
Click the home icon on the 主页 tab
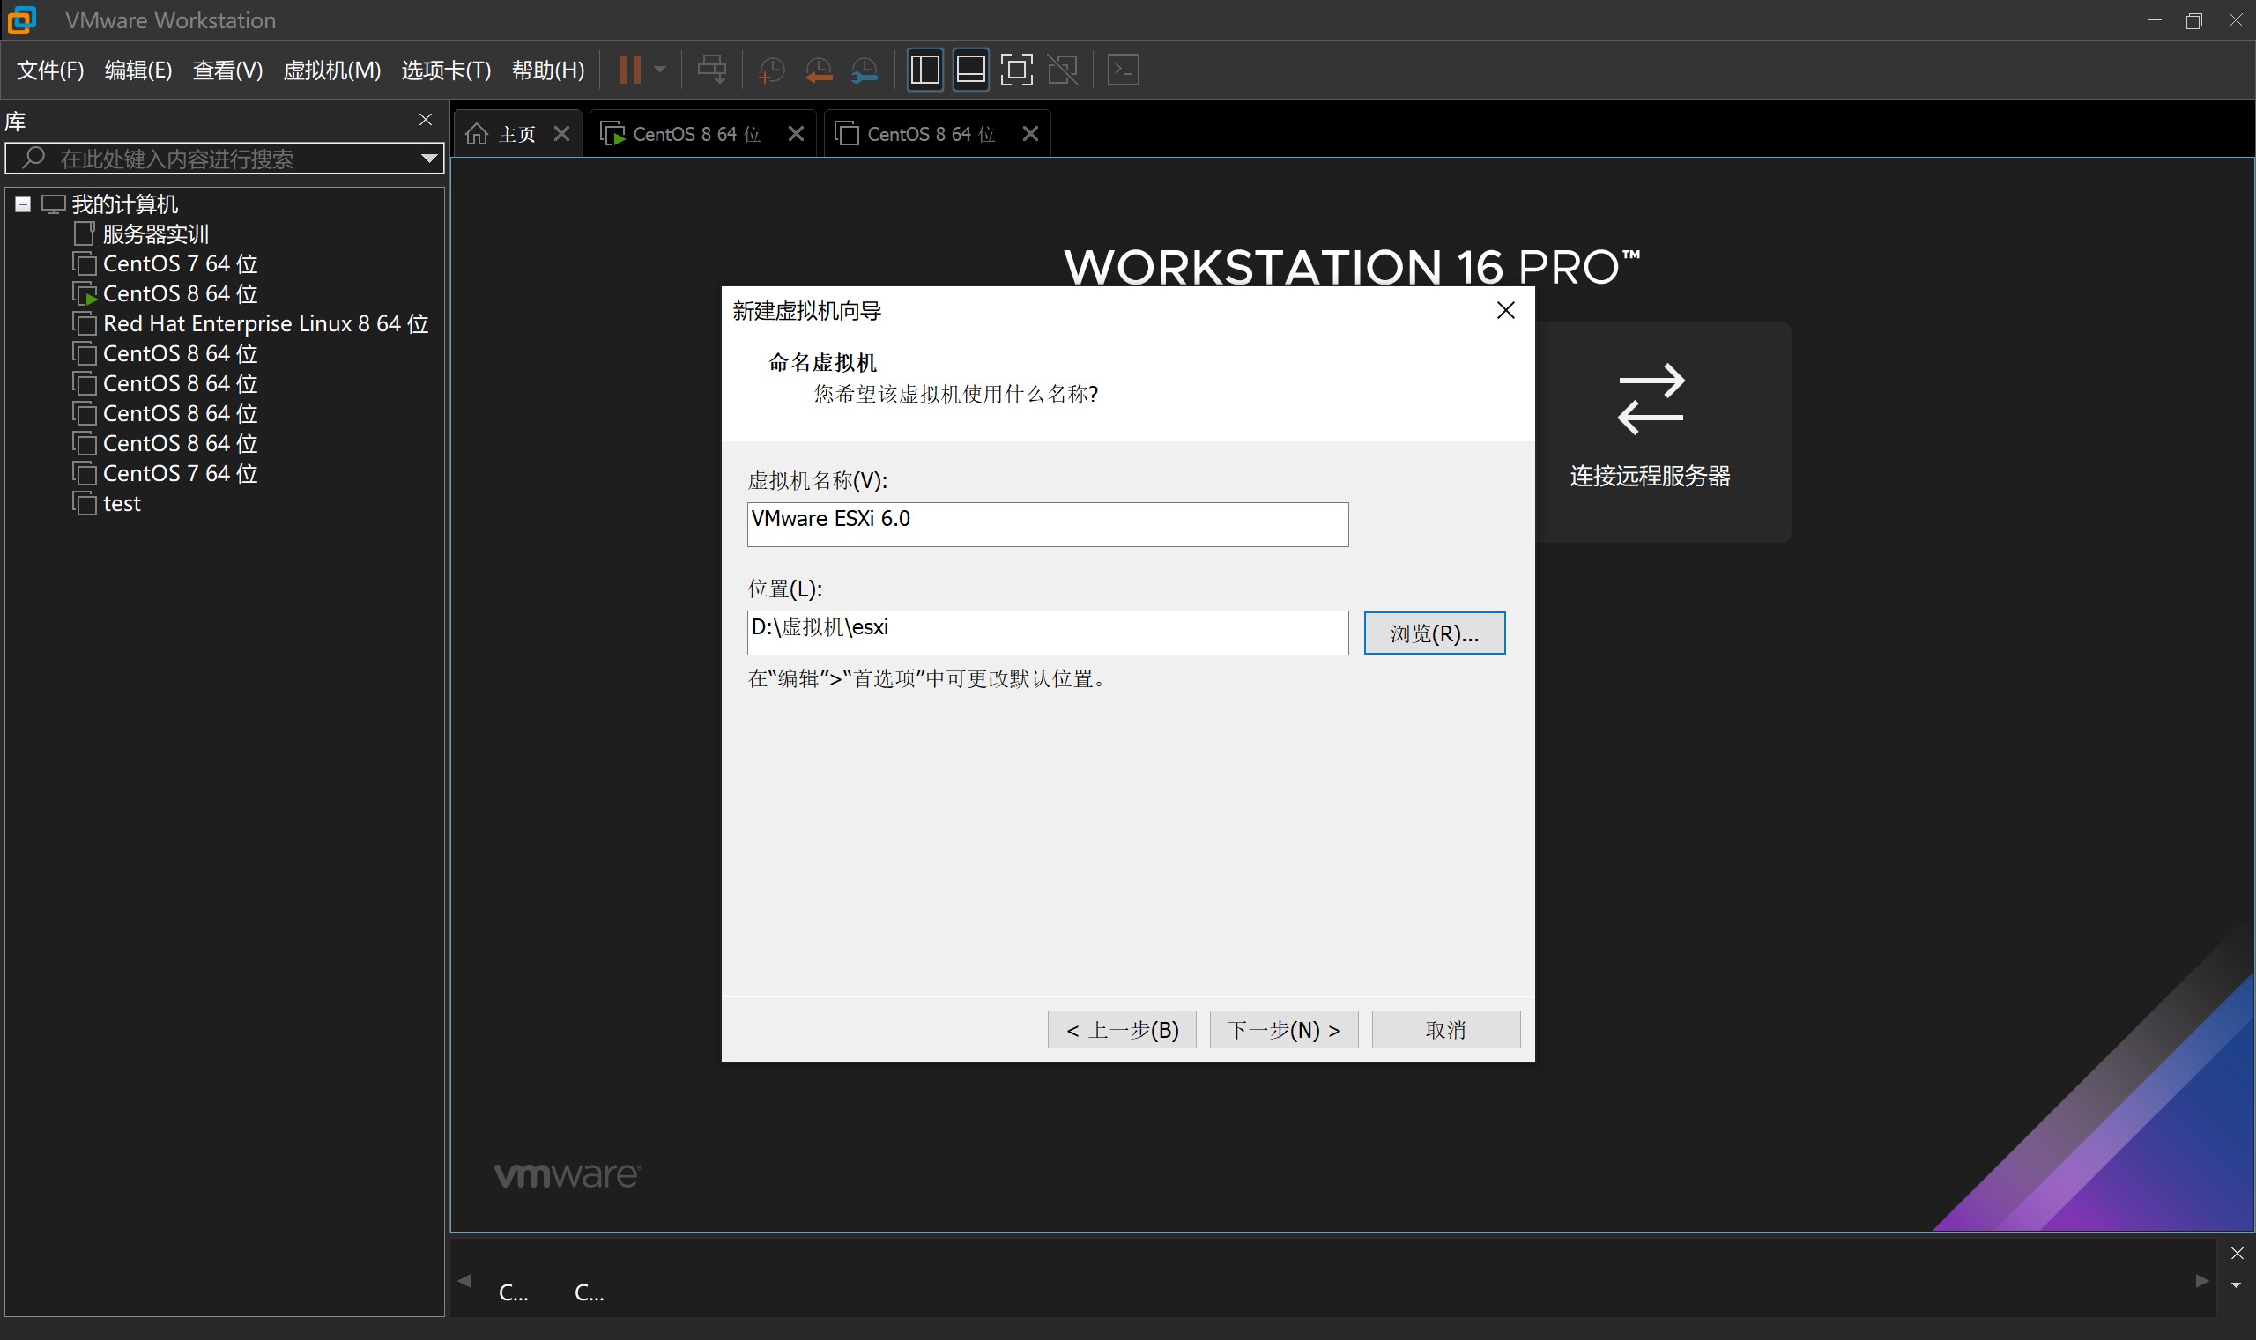click(477, 134)
